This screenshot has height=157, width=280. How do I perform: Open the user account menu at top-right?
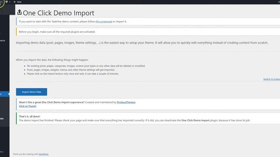279,2
